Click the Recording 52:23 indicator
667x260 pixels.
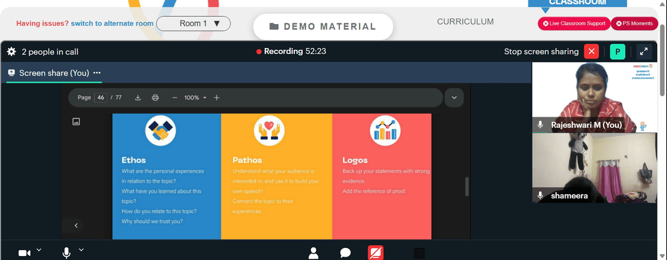click(x=291, y=51)
